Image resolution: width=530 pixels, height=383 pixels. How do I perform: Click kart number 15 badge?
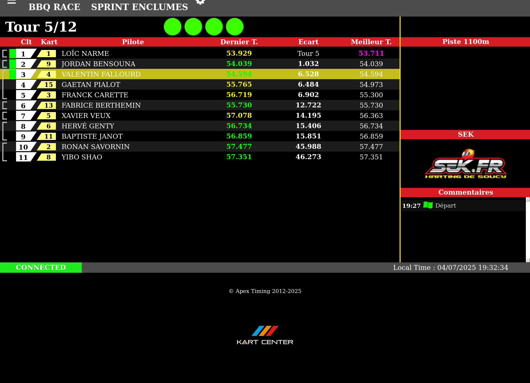48,85
